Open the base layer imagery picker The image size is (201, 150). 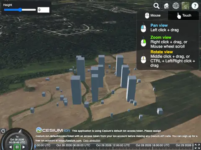(186, 6)
